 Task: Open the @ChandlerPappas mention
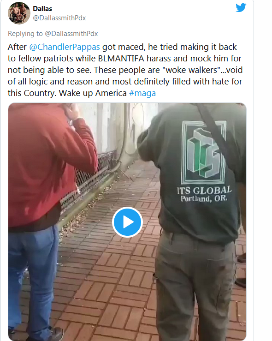pos(65,47)
